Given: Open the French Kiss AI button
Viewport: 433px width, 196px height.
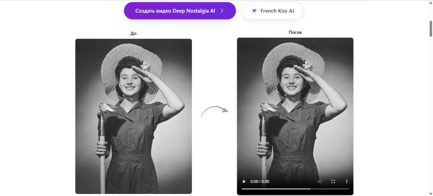Looking at the screenshot, I should pos(272,11).
